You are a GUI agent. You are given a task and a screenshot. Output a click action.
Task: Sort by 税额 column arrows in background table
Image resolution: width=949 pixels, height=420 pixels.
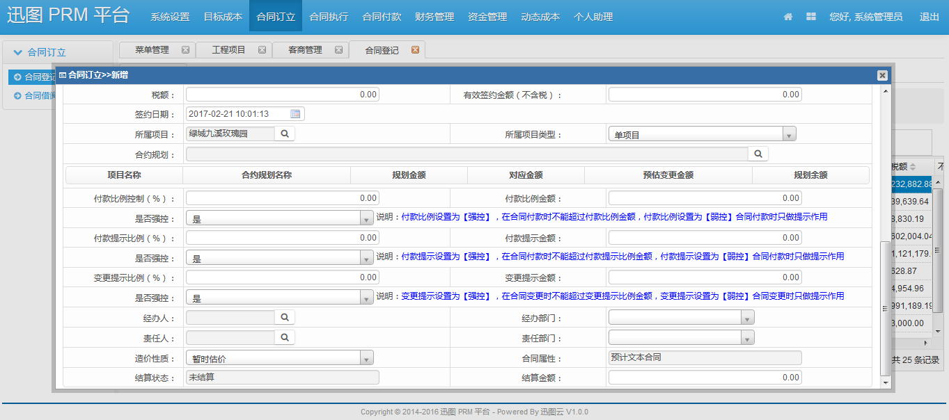pos(912,167)
